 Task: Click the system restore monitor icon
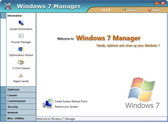(48, 104)
